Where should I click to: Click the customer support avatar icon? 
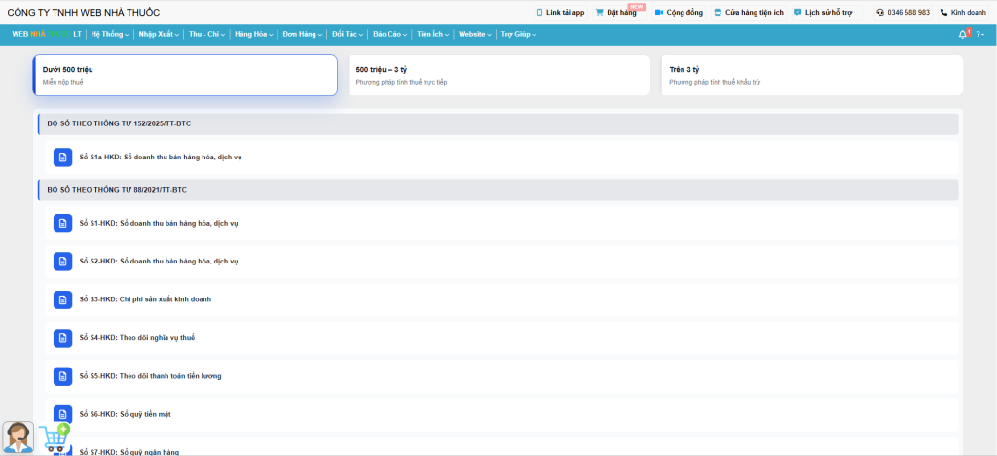[18, 438]
